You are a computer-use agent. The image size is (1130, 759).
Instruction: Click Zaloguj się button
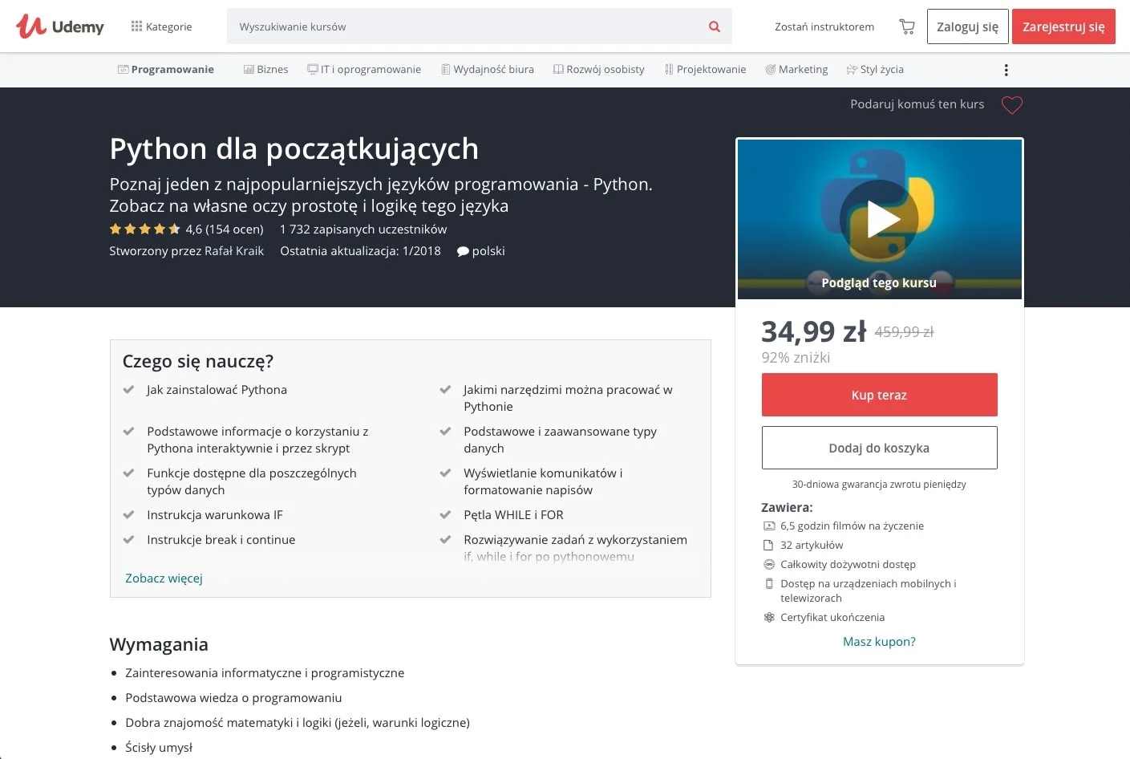(x=967, y=26)
